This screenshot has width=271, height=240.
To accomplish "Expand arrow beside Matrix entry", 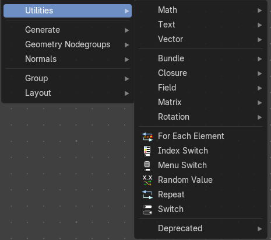I will (259, 103).
